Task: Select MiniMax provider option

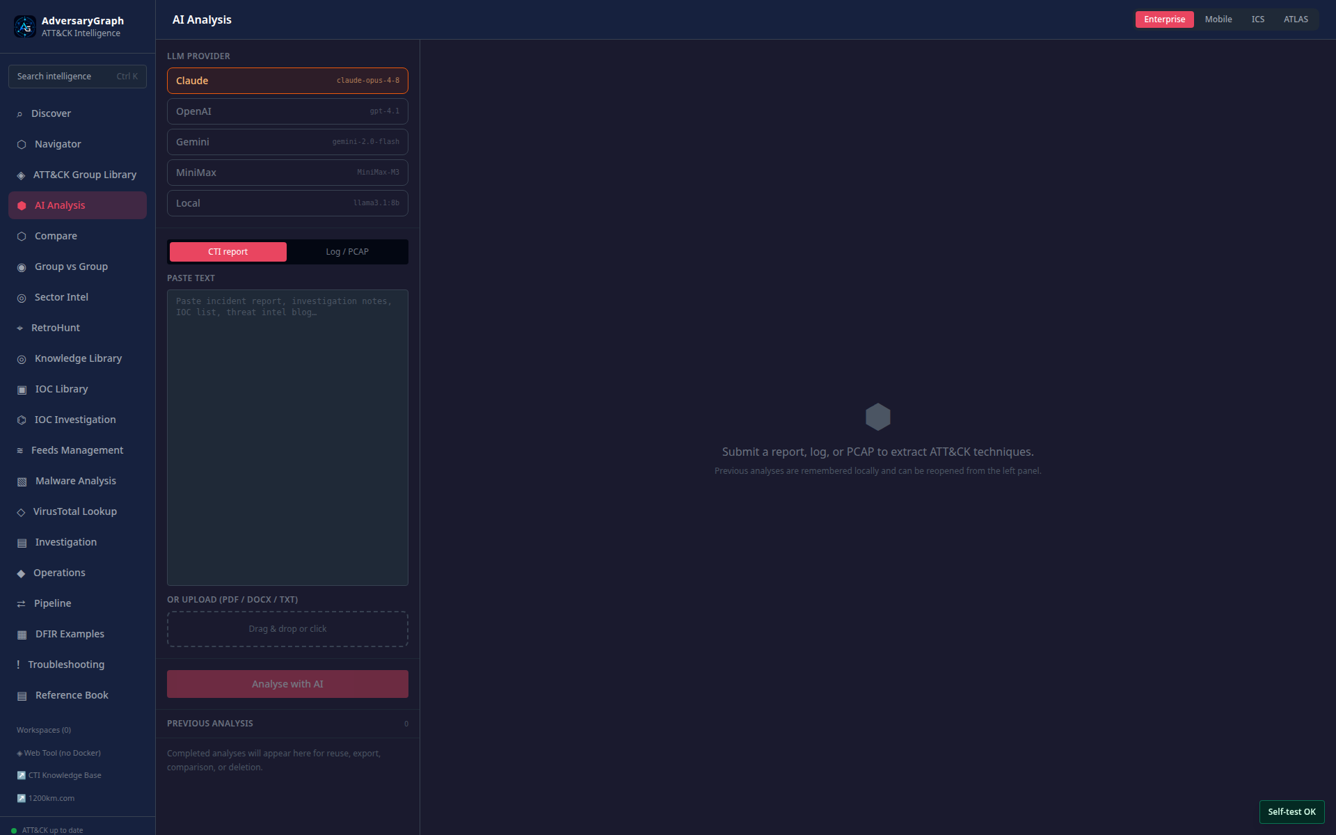Action: tap(287, 173)
